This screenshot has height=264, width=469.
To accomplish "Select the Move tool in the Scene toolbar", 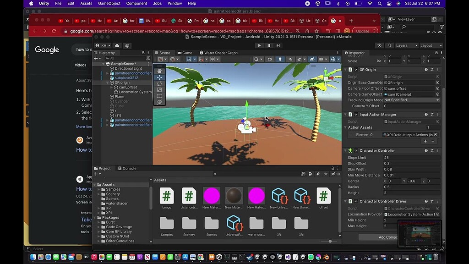I will pos(159,78).
